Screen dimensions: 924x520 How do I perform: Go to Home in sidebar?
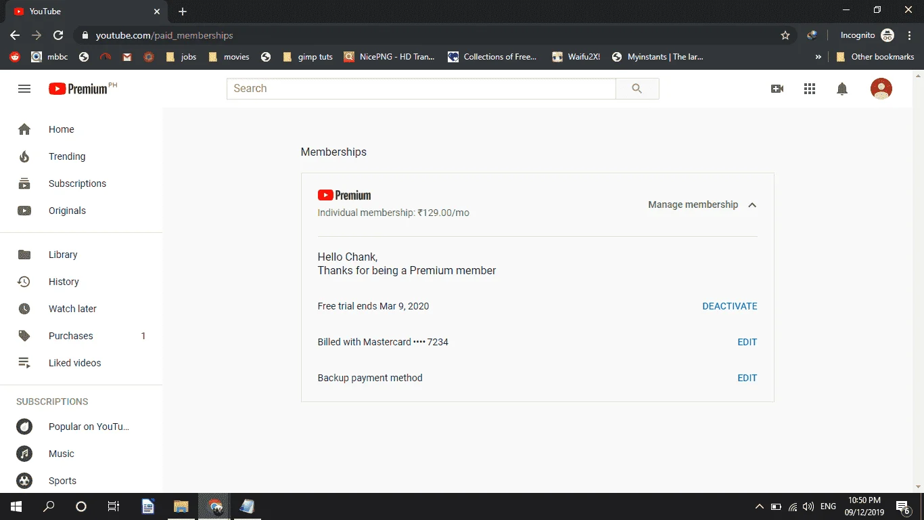click(x=81, y=129)
